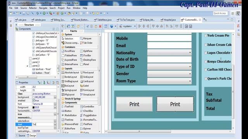Choose FlowLayout from palette
The image size is (248, 139).
point(87,73)
